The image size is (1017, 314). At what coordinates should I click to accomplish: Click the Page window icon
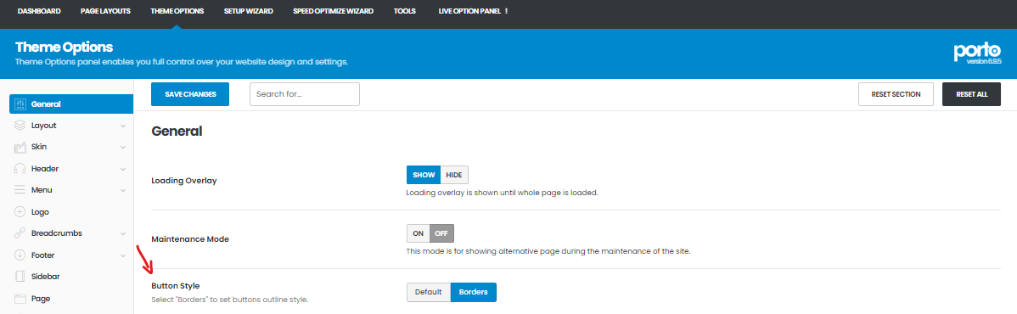click(20, 299)
